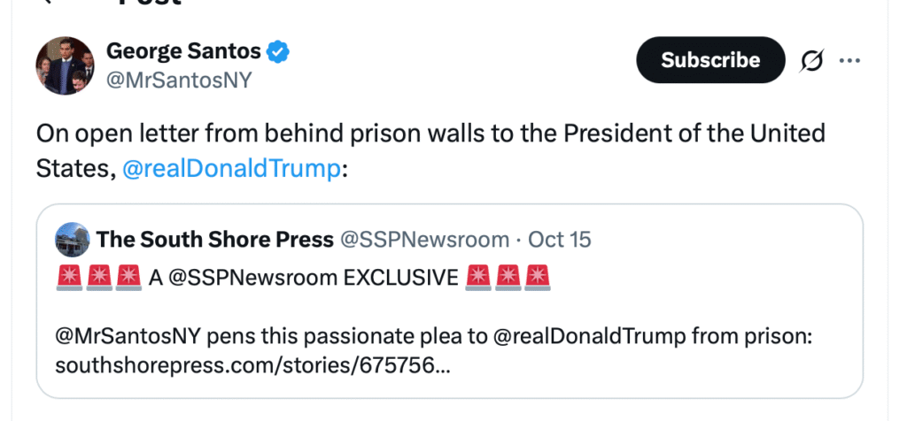Click the George Santos display name
The image size is (907, 421).
182,52
